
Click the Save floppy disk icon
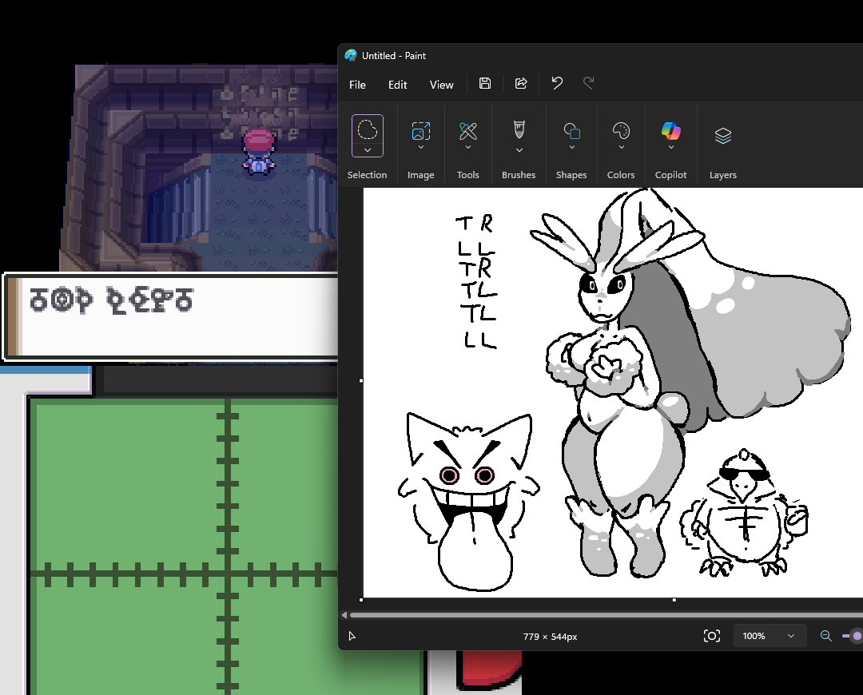(485, 83)
